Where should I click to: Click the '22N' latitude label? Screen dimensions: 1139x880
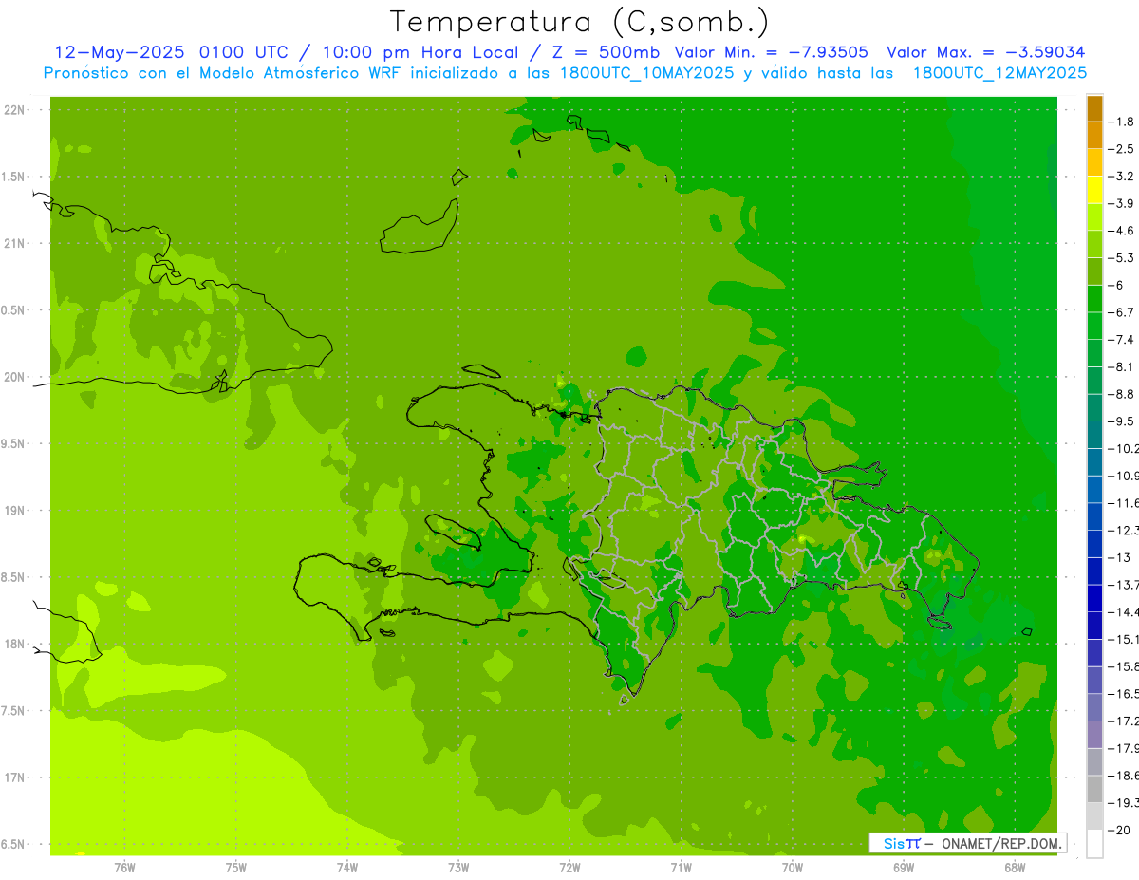point(15,110)
